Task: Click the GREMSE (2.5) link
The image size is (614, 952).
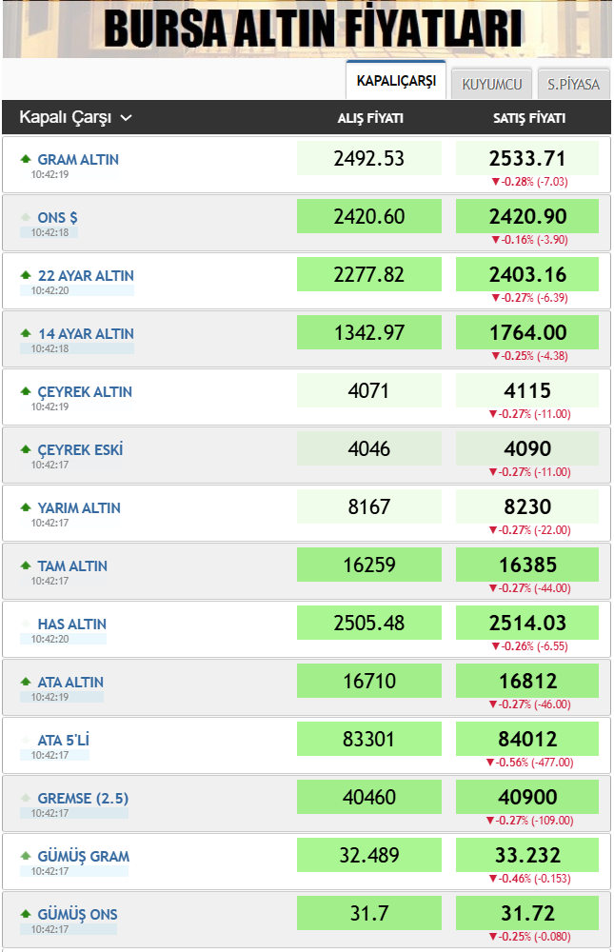Action: point(83,798)
